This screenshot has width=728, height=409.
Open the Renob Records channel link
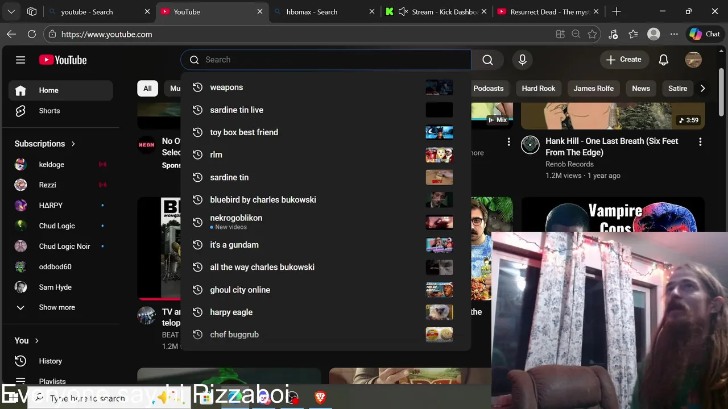tap(569, 164)
